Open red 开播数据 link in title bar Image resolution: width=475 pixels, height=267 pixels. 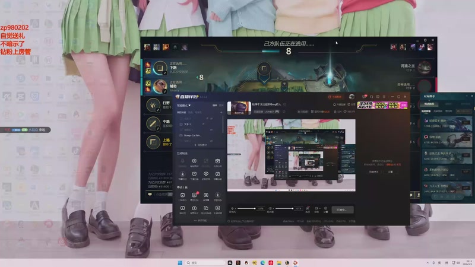point(335,97)
